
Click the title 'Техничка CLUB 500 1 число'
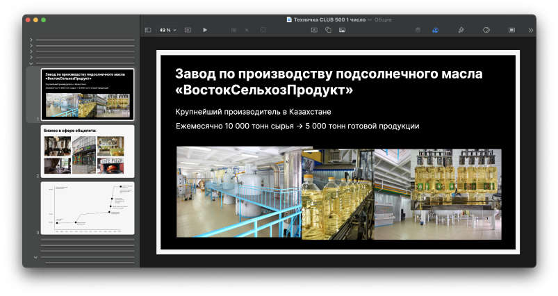point(329,20)
